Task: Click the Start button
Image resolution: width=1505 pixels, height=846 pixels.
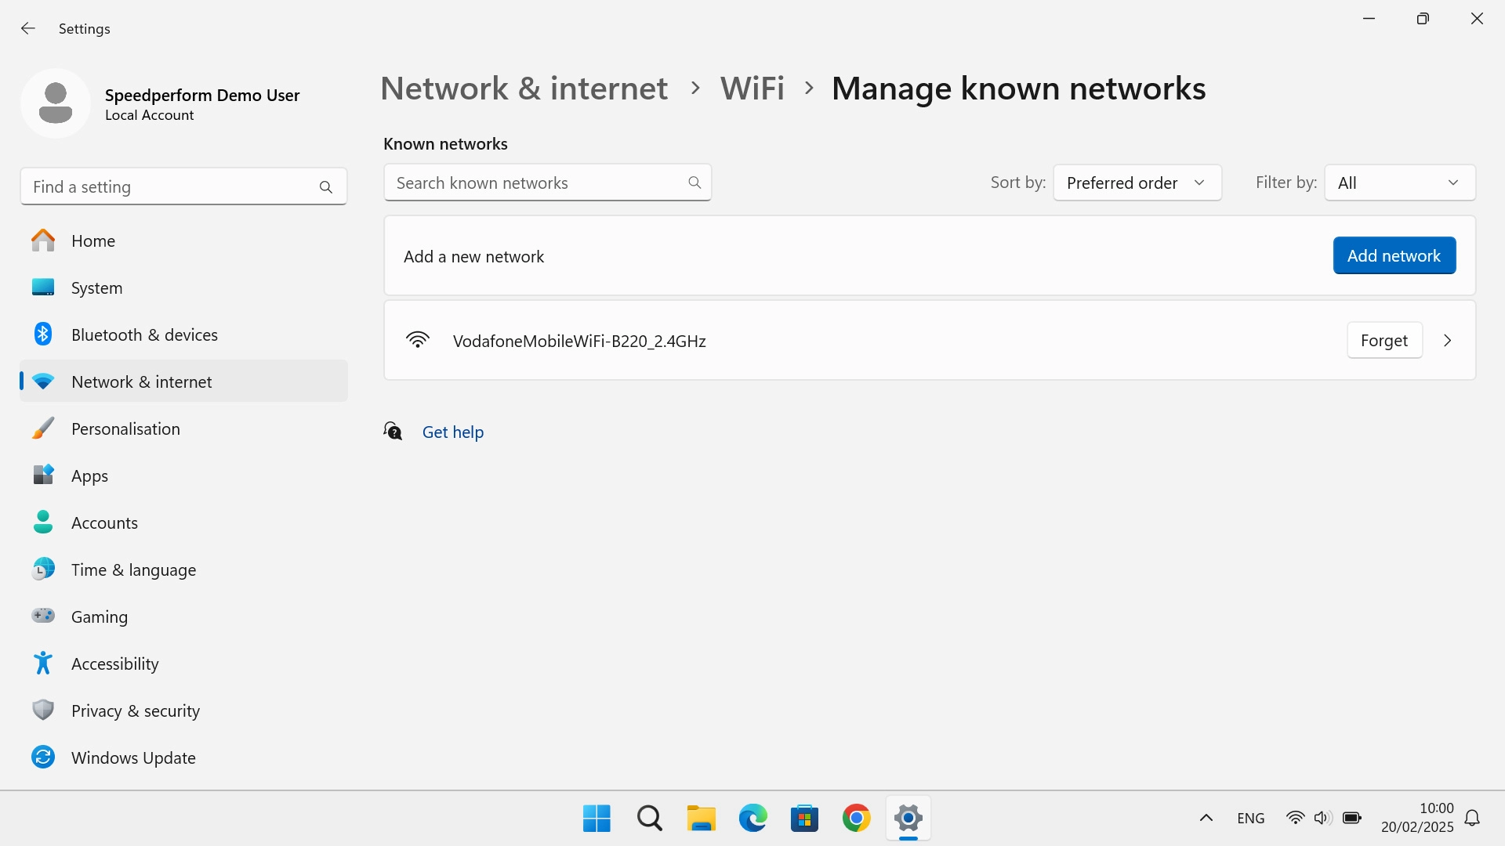Action: point(597,818)
